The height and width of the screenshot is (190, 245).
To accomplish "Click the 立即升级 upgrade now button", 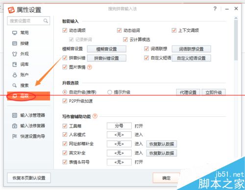I will (214, 92).
